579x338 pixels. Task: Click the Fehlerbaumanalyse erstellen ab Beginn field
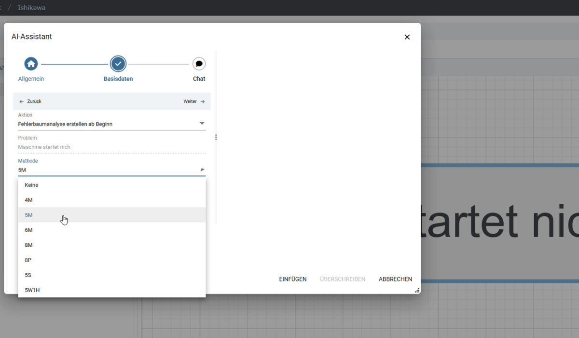click(112, 124)
